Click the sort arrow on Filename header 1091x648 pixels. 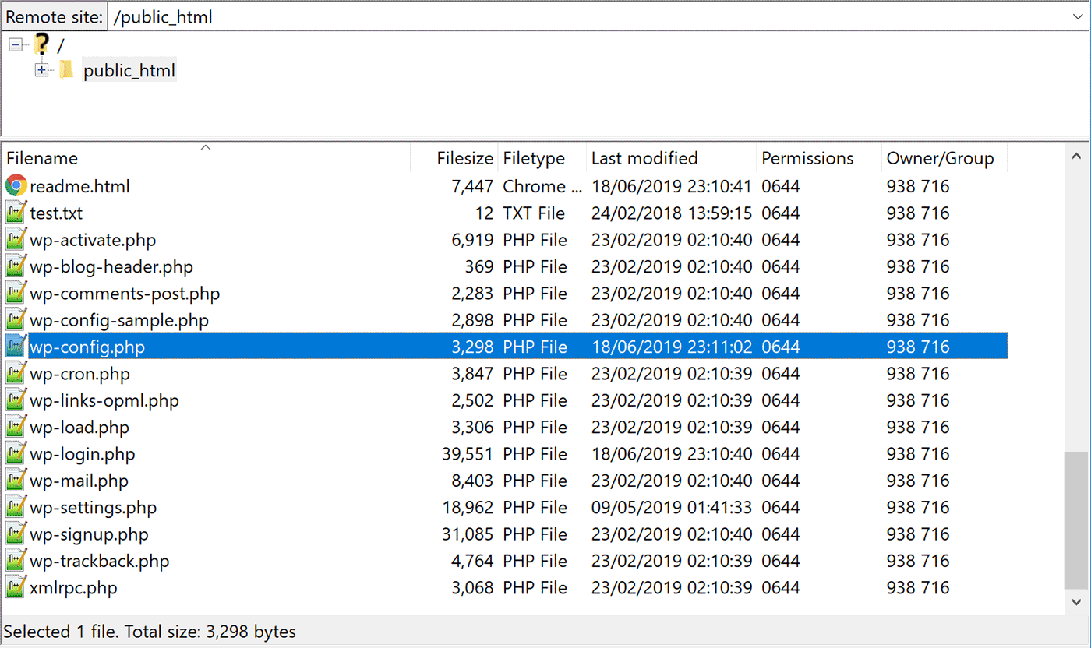click(x=205, y=146)
